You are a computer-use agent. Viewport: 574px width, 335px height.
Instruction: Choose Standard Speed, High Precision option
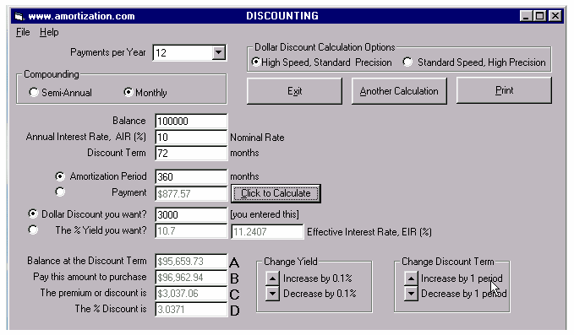(x=407, y=62)
